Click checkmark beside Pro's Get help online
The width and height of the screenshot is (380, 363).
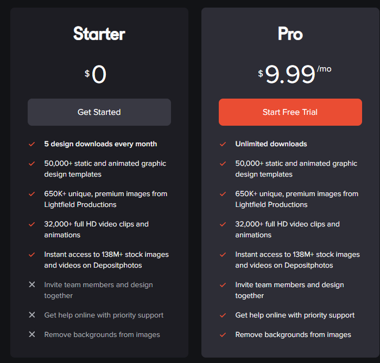[223, 315]
